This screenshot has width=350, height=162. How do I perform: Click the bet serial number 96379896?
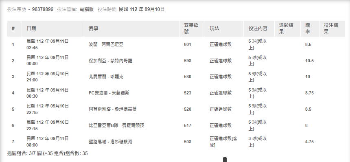click(43, 9)
